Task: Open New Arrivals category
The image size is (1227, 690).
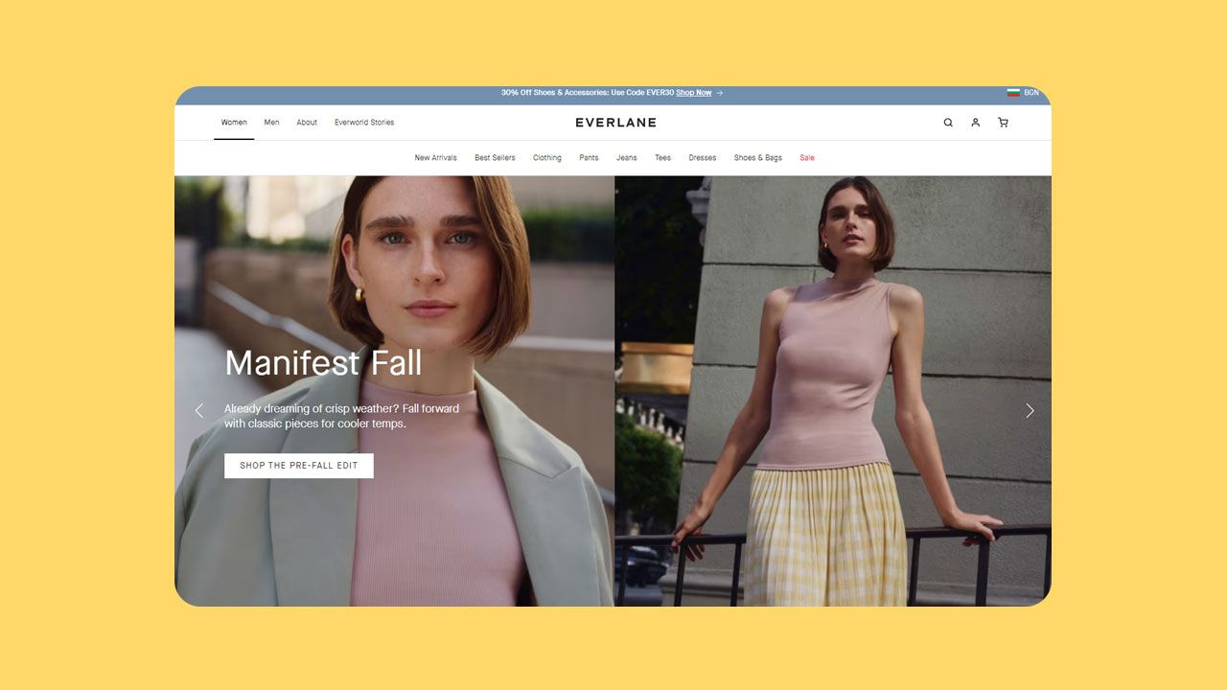Action: tap(436, 158)
